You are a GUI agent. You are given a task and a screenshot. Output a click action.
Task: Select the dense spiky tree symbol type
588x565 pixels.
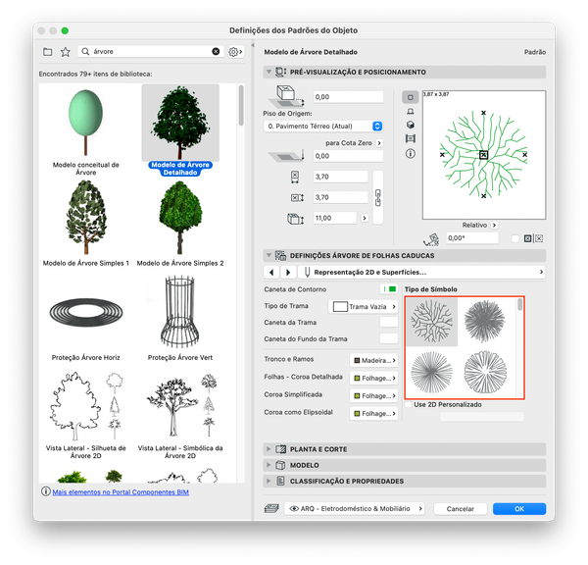[485, 322]
